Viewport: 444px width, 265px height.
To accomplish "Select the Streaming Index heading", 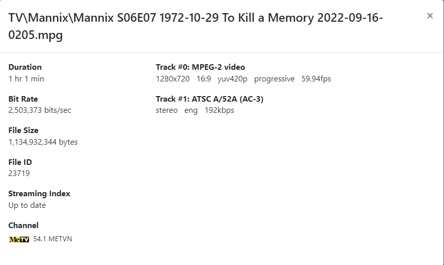I will (39, 194).
